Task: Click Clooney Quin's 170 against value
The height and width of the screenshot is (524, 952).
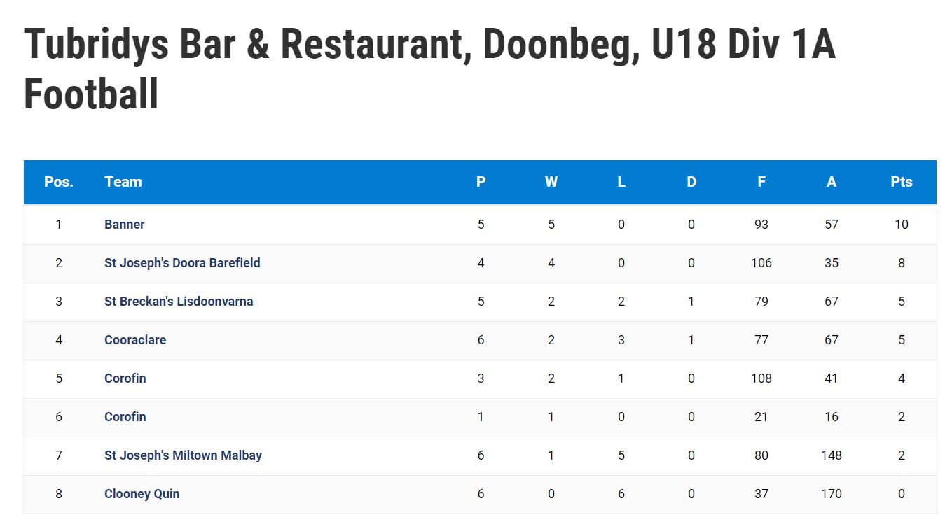Action: tap(832, 494)
